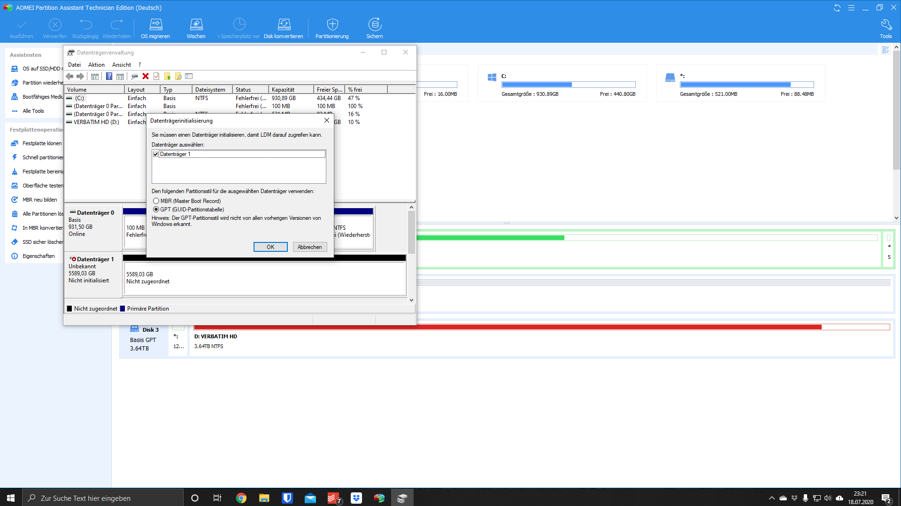Toggle the Datenträger 1 checkbox
This screenshot has height=506, width=901.
(x=156, y=154)
